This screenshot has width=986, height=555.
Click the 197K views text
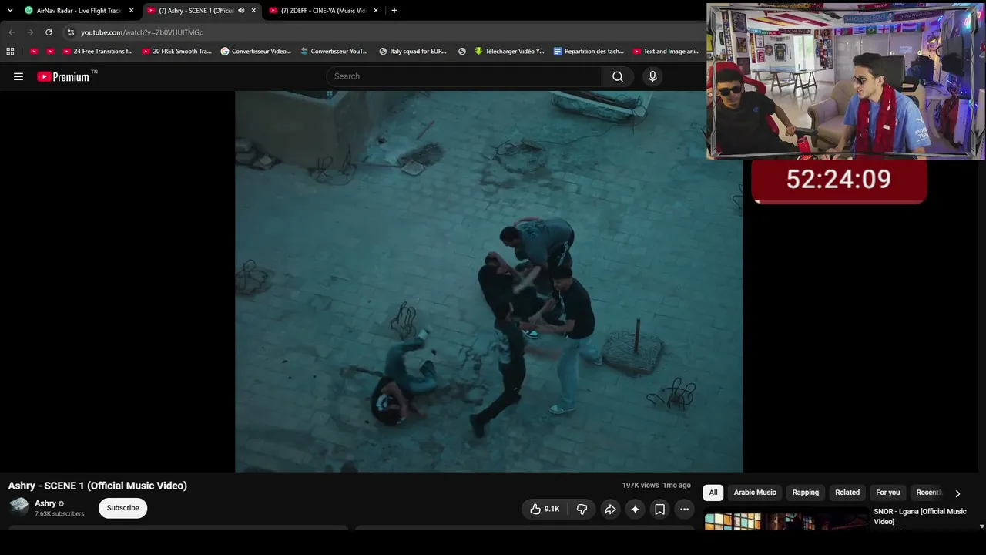click(641, 486)
